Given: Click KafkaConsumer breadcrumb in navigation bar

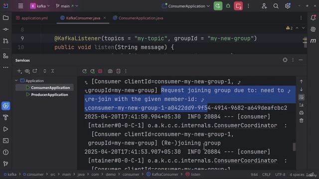Looking at the screenshot, I should (162, 175).
